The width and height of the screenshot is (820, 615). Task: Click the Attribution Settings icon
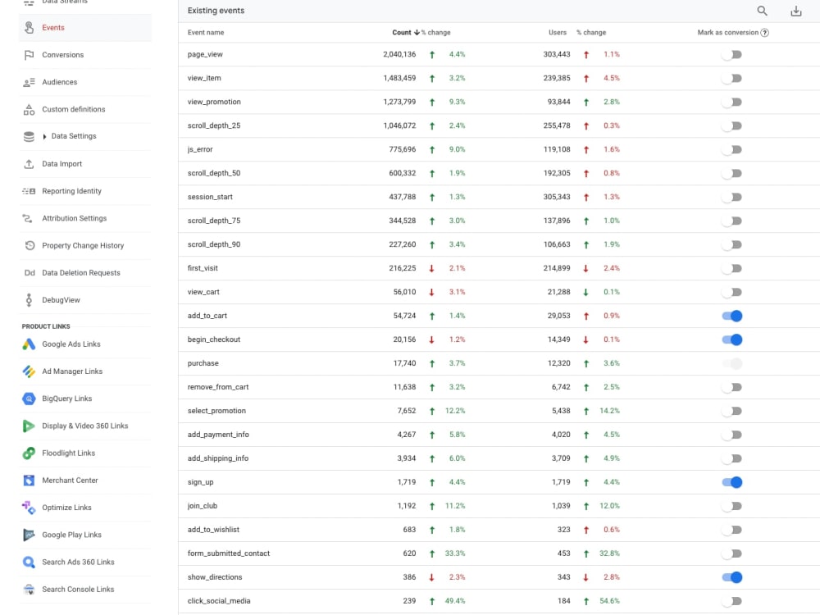pos(29,218)
